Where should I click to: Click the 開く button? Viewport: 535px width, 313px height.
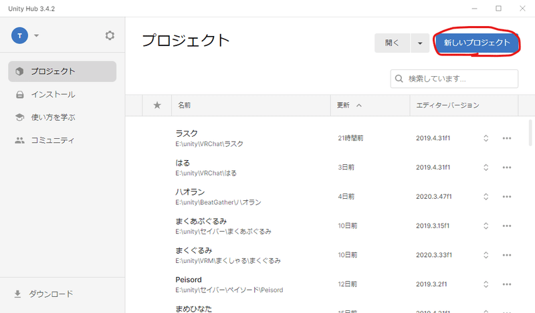(392, 43)
